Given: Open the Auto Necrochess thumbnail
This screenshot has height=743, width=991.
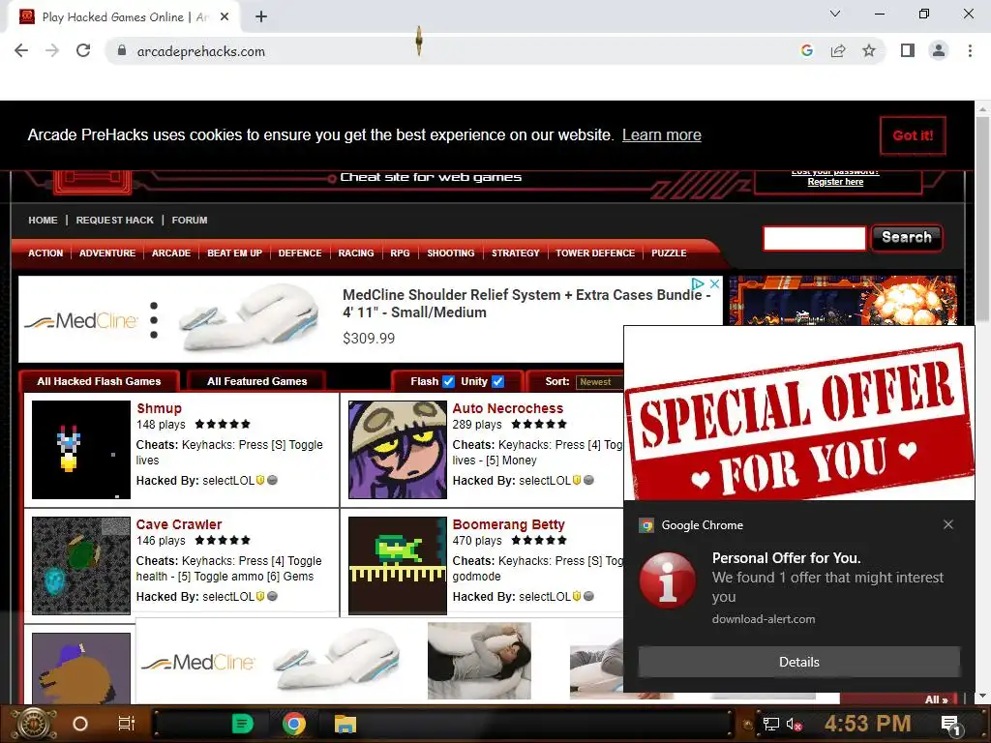Looking at the screenshot, I should click(x=398, y=450).
